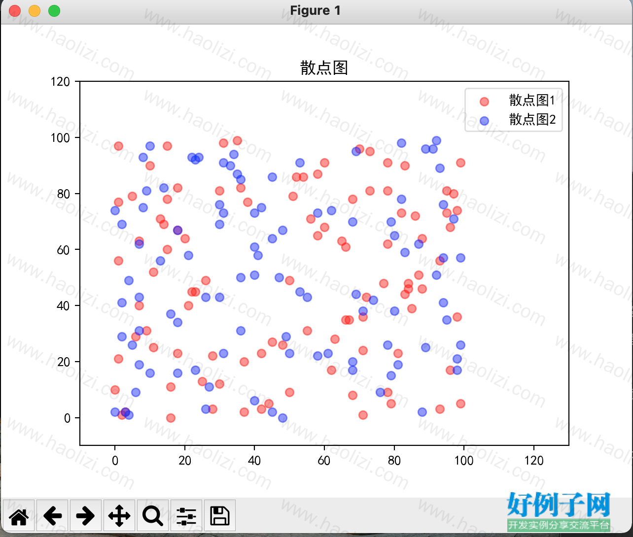Activate the Zoom to rectangle tool
This screenshot has height=537, width=633.
(153, 516)
